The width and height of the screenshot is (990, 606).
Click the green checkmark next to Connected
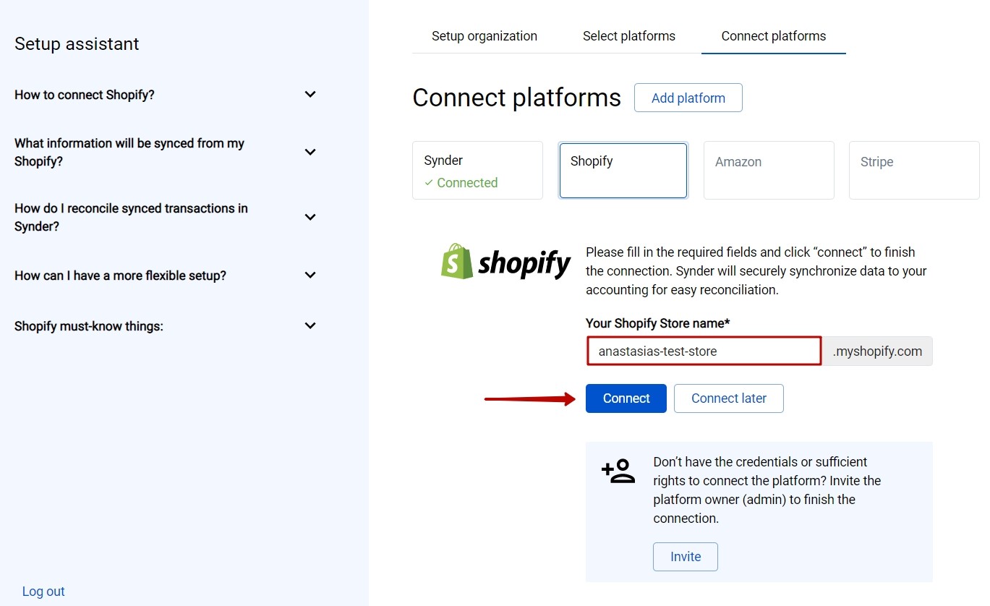click(x=429, y=183)
